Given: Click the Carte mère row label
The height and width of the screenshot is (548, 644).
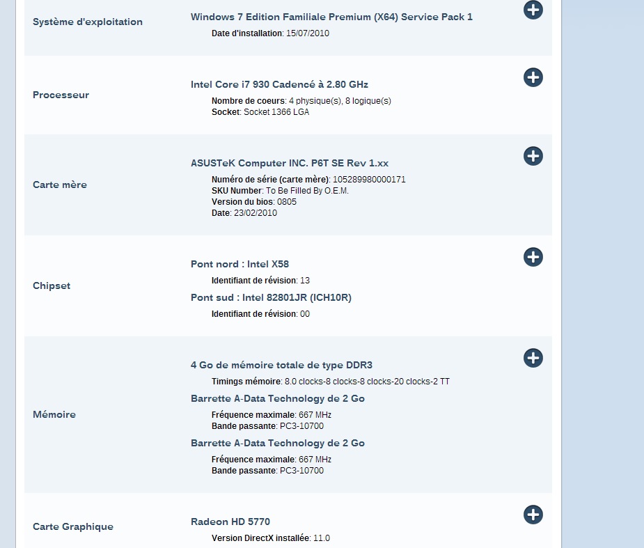Looking at the screenshot, I should point(60,185).
